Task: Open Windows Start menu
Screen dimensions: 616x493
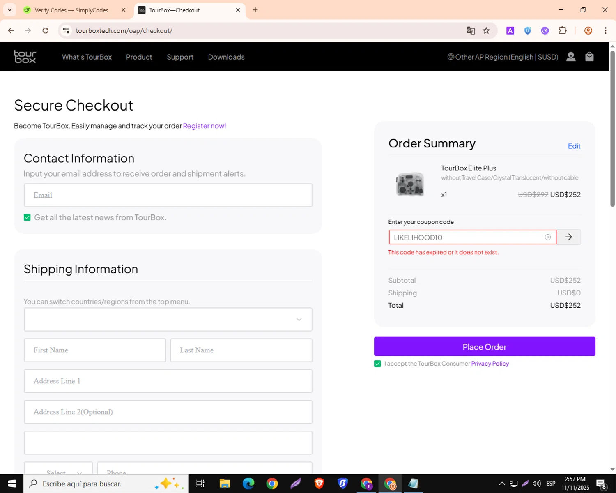Action: 11,484
